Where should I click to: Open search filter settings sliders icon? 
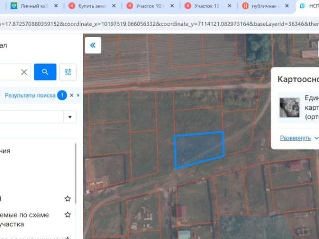[68, 72]
